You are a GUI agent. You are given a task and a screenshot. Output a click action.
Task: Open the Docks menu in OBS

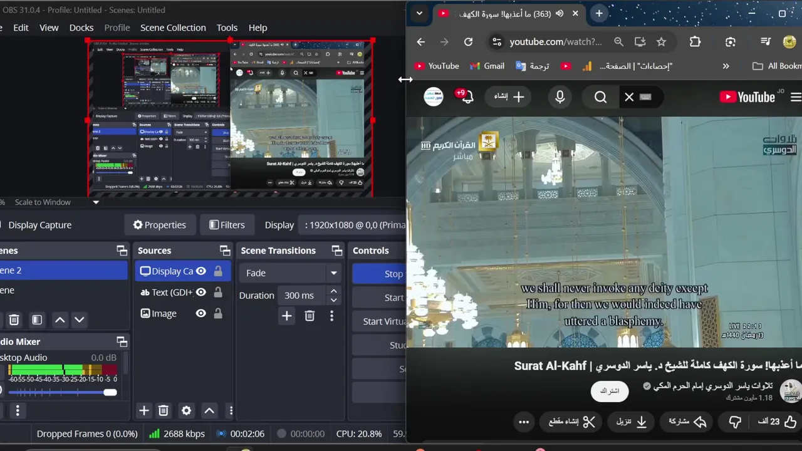point(81,28)
